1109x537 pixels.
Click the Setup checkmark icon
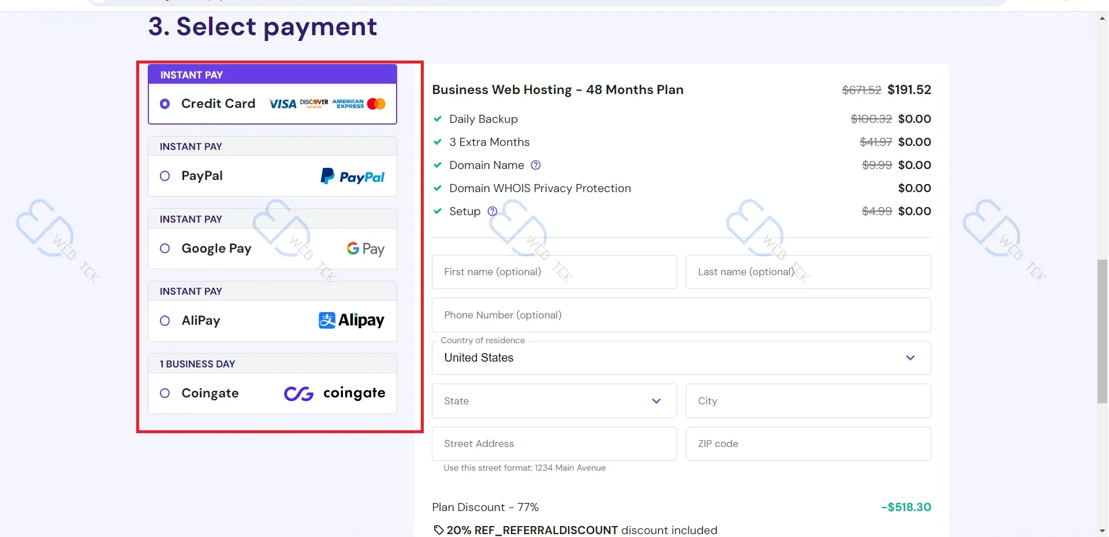438,211
